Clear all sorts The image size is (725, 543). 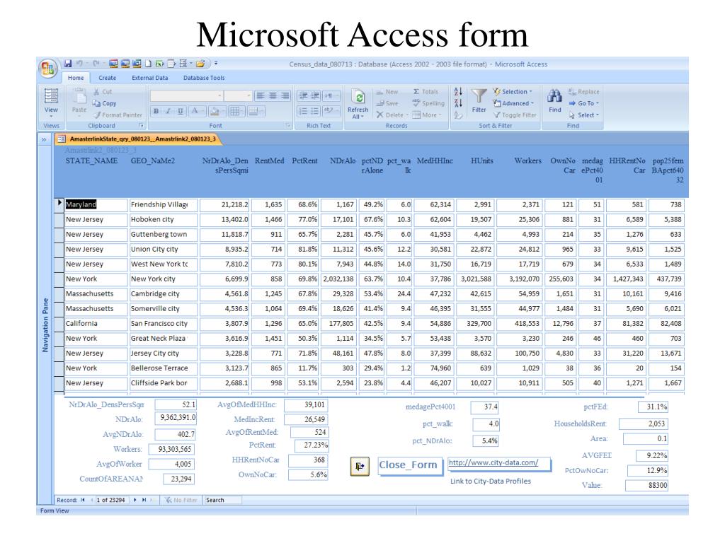pyautogui.click(x=458, y=115)
